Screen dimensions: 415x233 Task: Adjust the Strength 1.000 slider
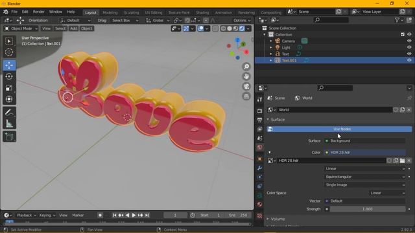coord(368,209)
